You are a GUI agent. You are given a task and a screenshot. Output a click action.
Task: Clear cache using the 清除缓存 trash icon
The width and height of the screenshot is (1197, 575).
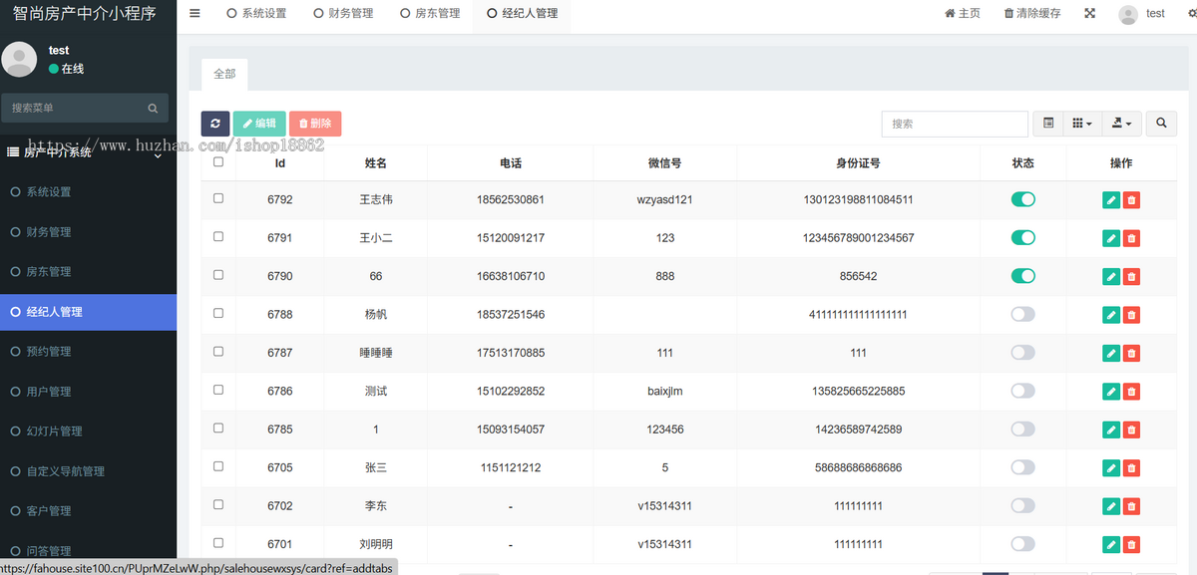(x=1019, y=13)
